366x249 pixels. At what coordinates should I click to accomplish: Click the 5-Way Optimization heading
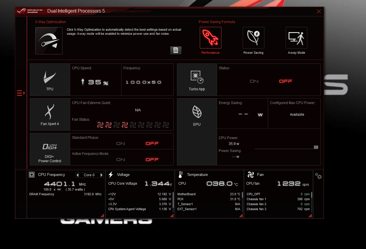(x=51, y=22)
